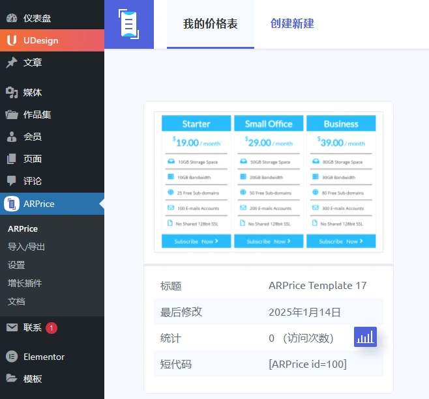429x399 pixels.
Task: Open 作品集 menu item
Action: click(x=52, y=115)
